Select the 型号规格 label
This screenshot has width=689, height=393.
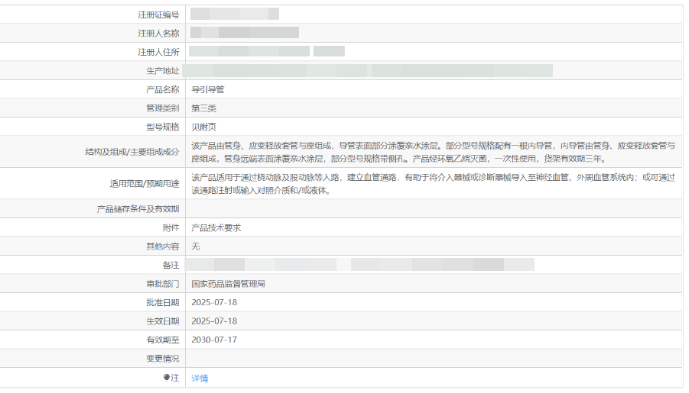point(163,127)
